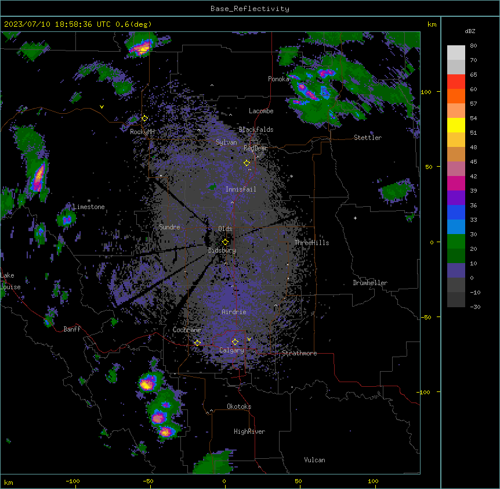The height and width of the screenshot is (489, 500).
Task: Click the Olds city label
Action: [x=225, y=229]
